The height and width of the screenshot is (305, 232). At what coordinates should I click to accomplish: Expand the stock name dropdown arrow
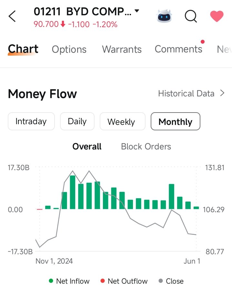137,11
